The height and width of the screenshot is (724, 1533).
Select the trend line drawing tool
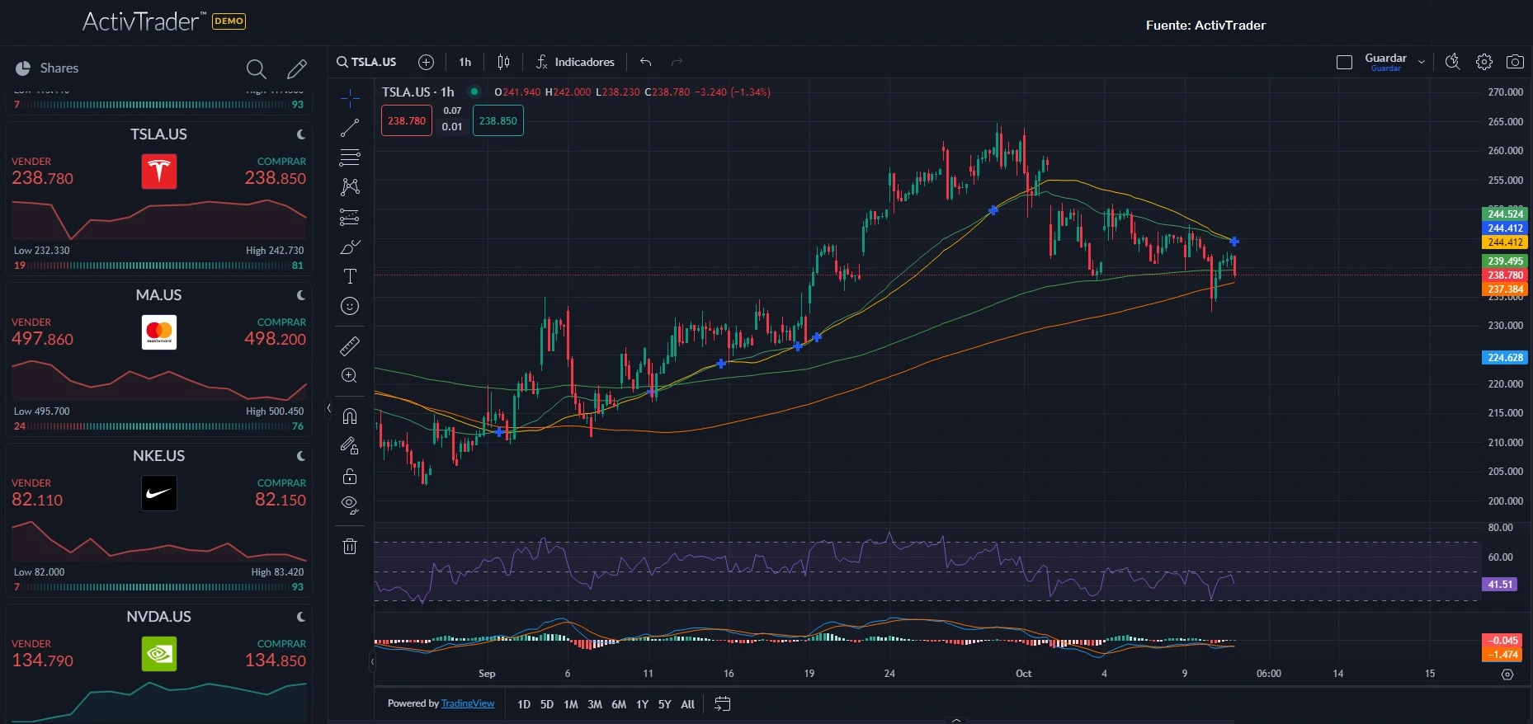click(350, 128)
